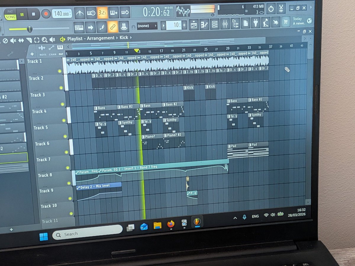
Task: Open the Playlist - Arrangement menu
Action: coord(91,38)
